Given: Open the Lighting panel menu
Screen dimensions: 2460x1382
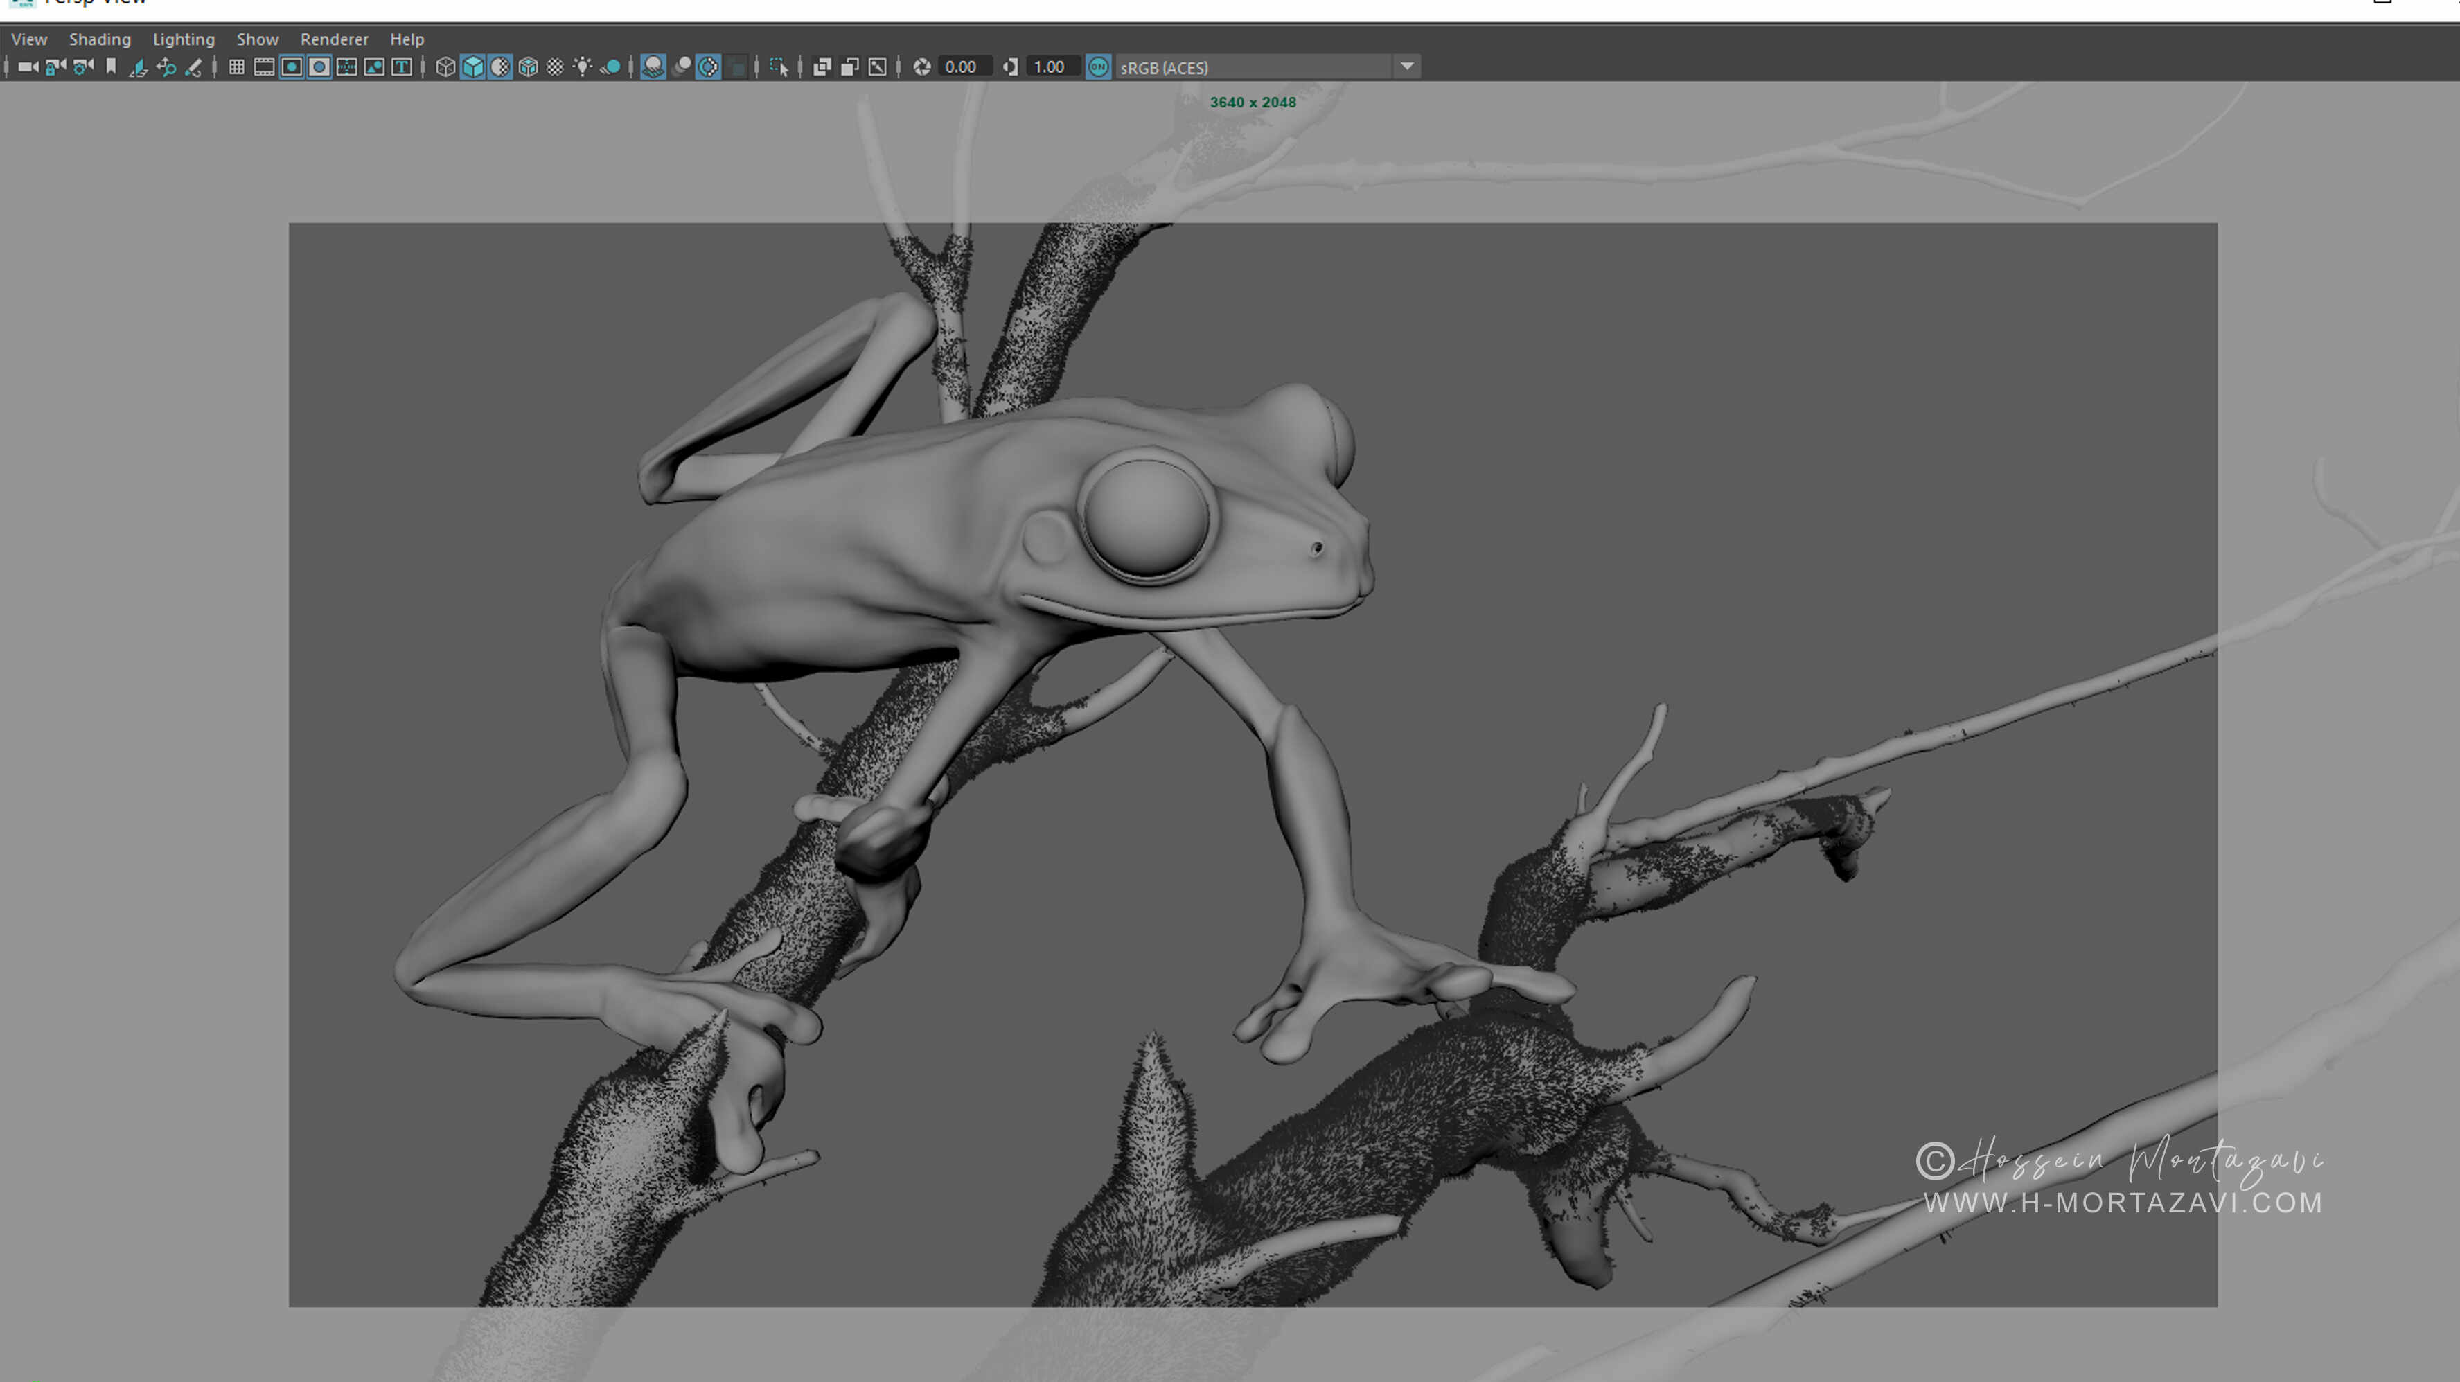Looking at the screenshot, I should 184,39.
